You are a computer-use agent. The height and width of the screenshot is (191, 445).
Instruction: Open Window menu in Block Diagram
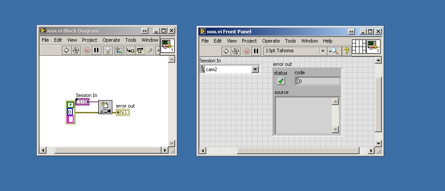click(x=150, y=40)
